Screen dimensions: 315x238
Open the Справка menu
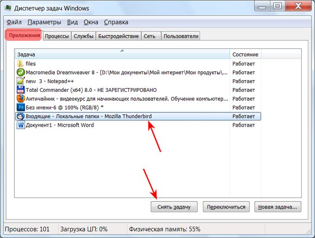tap(116, 22)
